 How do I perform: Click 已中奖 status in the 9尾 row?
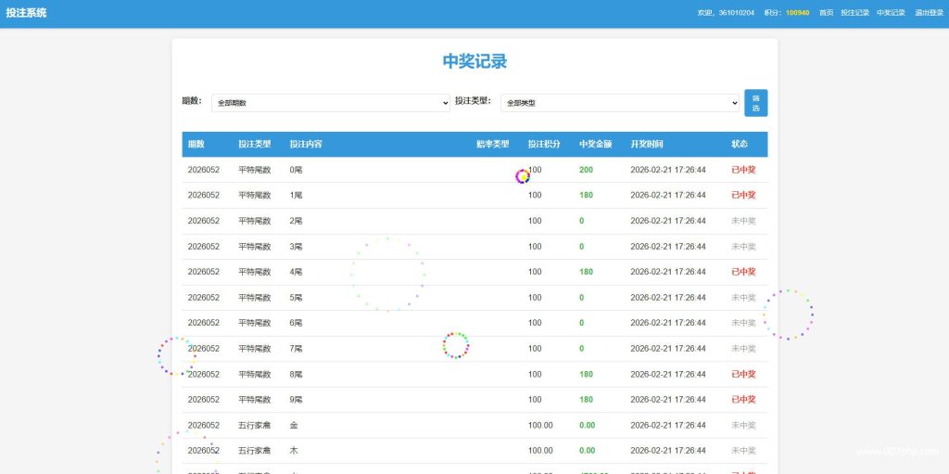(x=743, y=400)
